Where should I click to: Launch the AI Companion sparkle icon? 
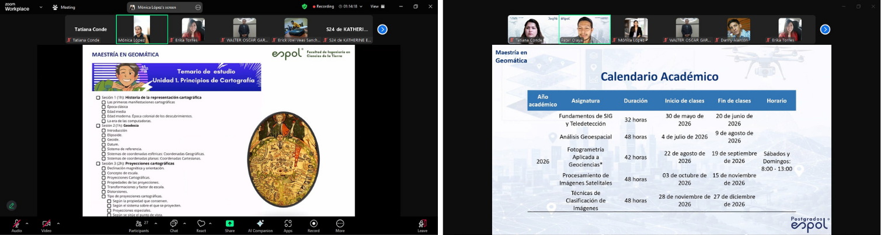[x=260, y=223]
